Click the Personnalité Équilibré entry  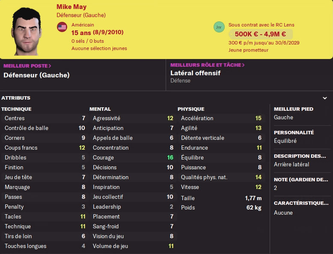[x=285, y=141]
